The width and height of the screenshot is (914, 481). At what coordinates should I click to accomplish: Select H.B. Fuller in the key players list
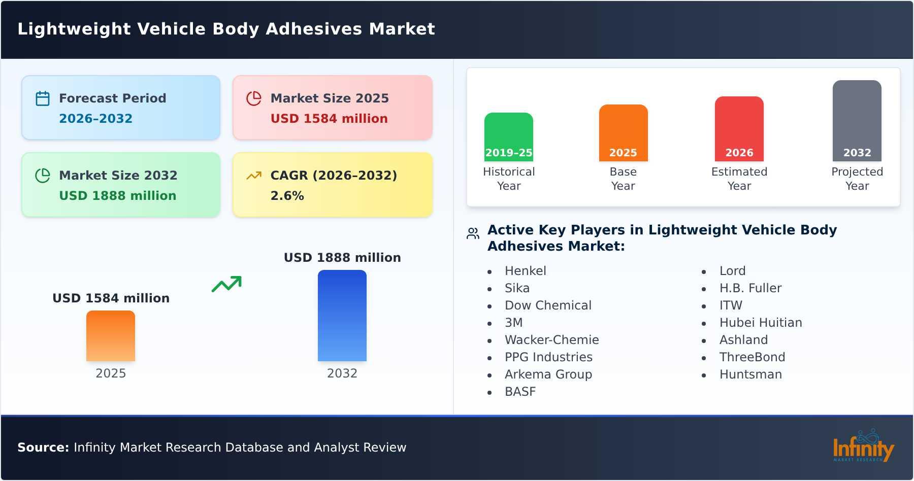pos(750,288)
